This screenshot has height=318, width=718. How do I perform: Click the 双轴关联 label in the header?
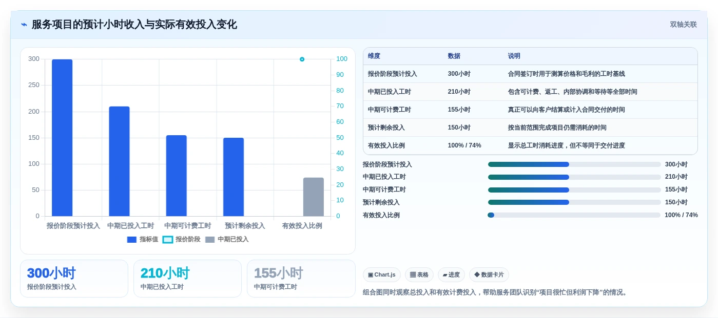(683, 25)
